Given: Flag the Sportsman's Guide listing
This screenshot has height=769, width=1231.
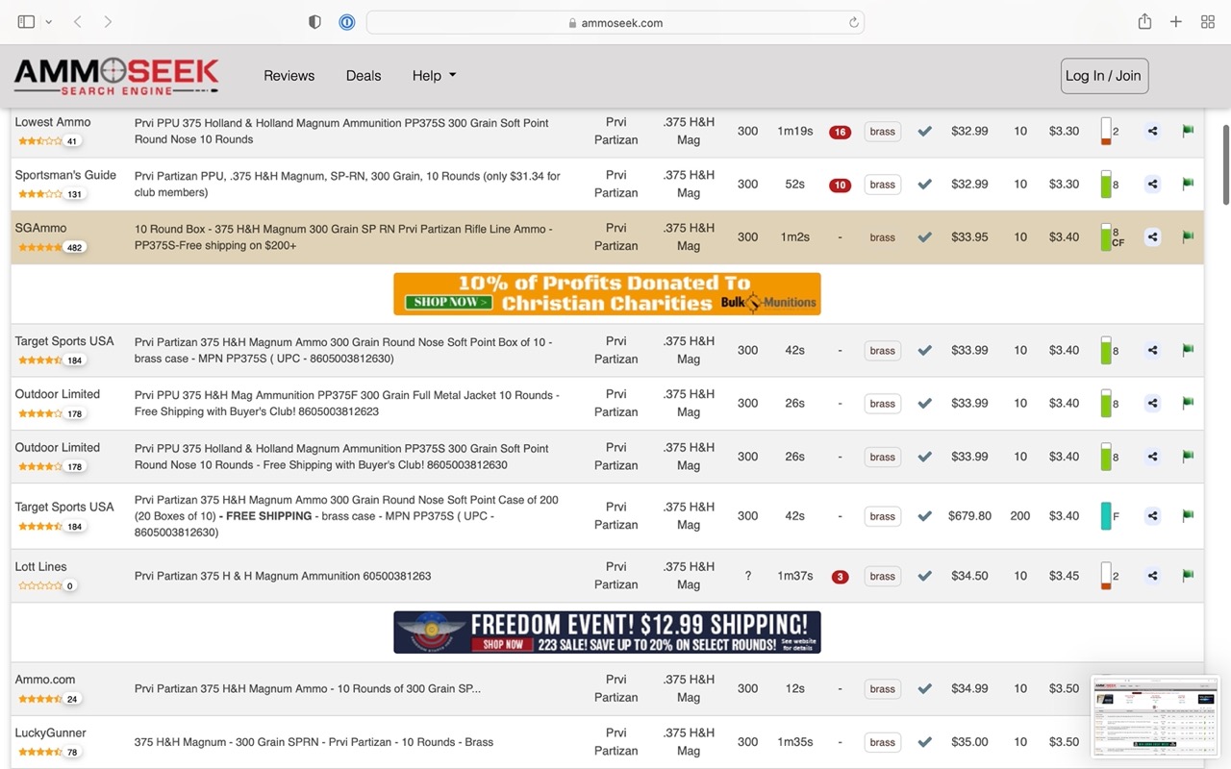Looking at the screenshot, I should [x=1188, y=184].
